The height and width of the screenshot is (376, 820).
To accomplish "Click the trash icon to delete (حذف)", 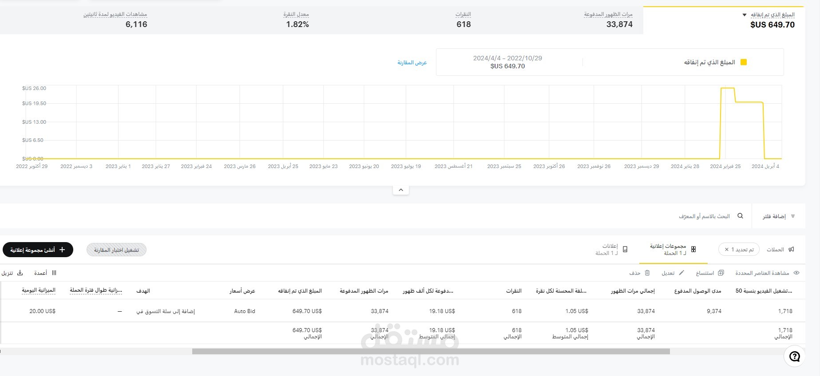I will (647, 273).
